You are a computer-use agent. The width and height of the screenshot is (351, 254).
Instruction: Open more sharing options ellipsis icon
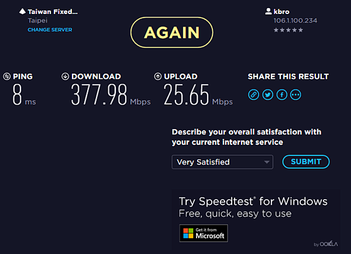295,94
